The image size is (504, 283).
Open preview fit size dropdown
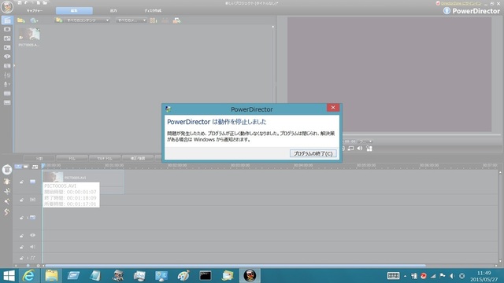tap(365, 141)
